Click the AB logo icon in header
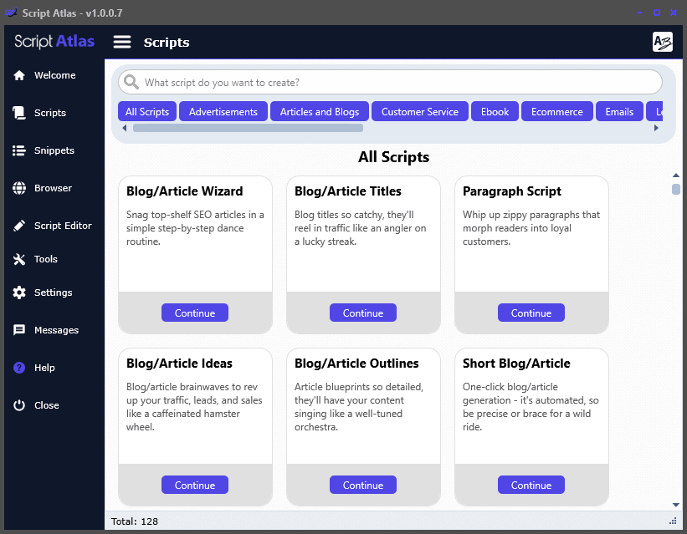This screenshot has height=534, width=687. pos(662,42)
